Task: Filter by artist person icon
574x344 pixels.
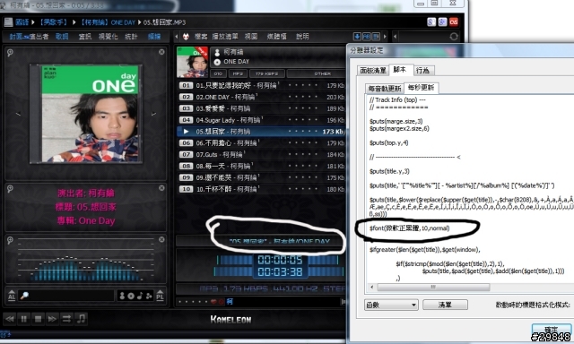Action: tap(122, 296)
